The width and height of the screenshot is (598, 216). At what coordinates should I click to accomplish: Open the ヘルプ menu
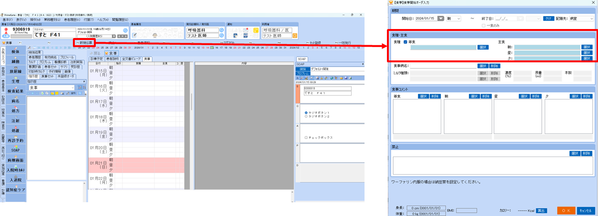(103, 20)
